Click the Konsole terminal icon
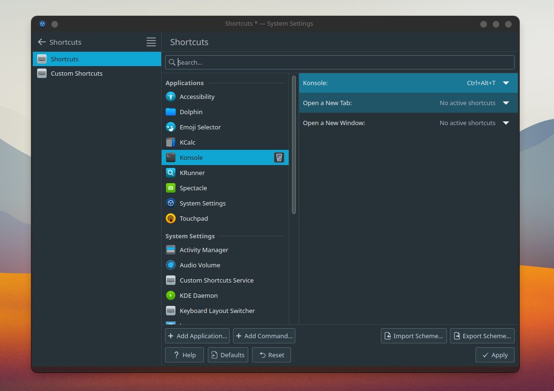 [171, 157]
